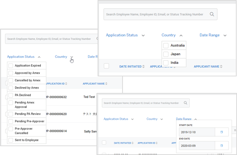The width and height of the screenshot is (237, 155).
Task: Select the Sent to Employee checkbox
Action: (11, 140)
